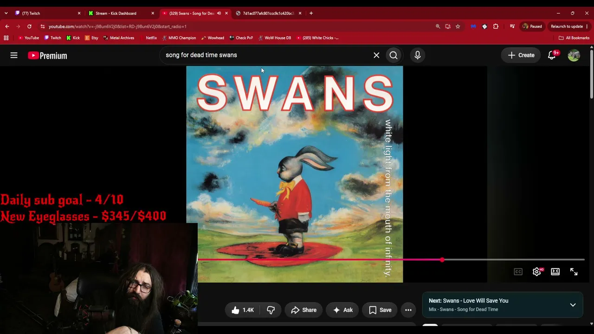This screenshot has height=334, width=594.
Task: Open the Twitch bookmark
Action: pos(53,38)
